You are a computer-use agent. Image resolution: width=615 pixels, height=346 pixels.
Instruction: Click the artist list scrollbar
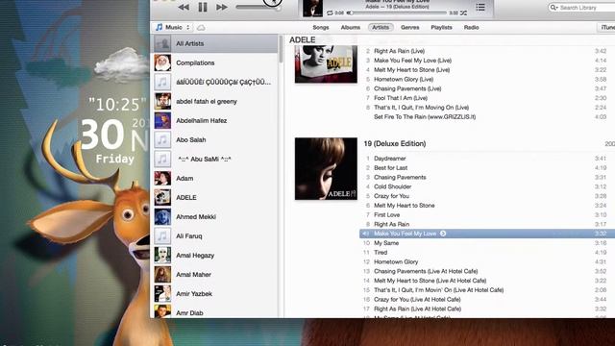tap(281, 49)
